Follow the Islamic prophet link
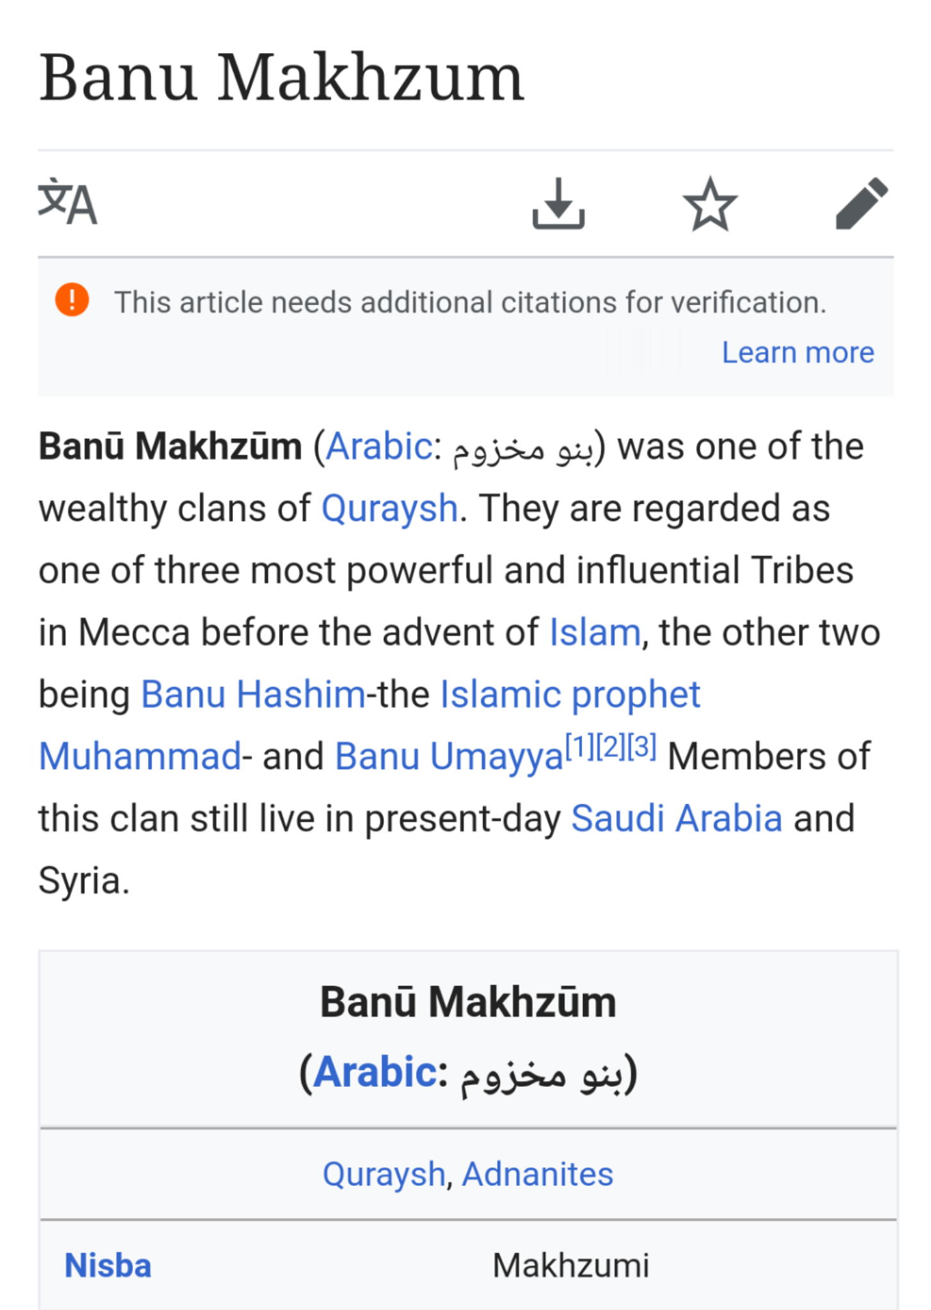 [570, 694]
